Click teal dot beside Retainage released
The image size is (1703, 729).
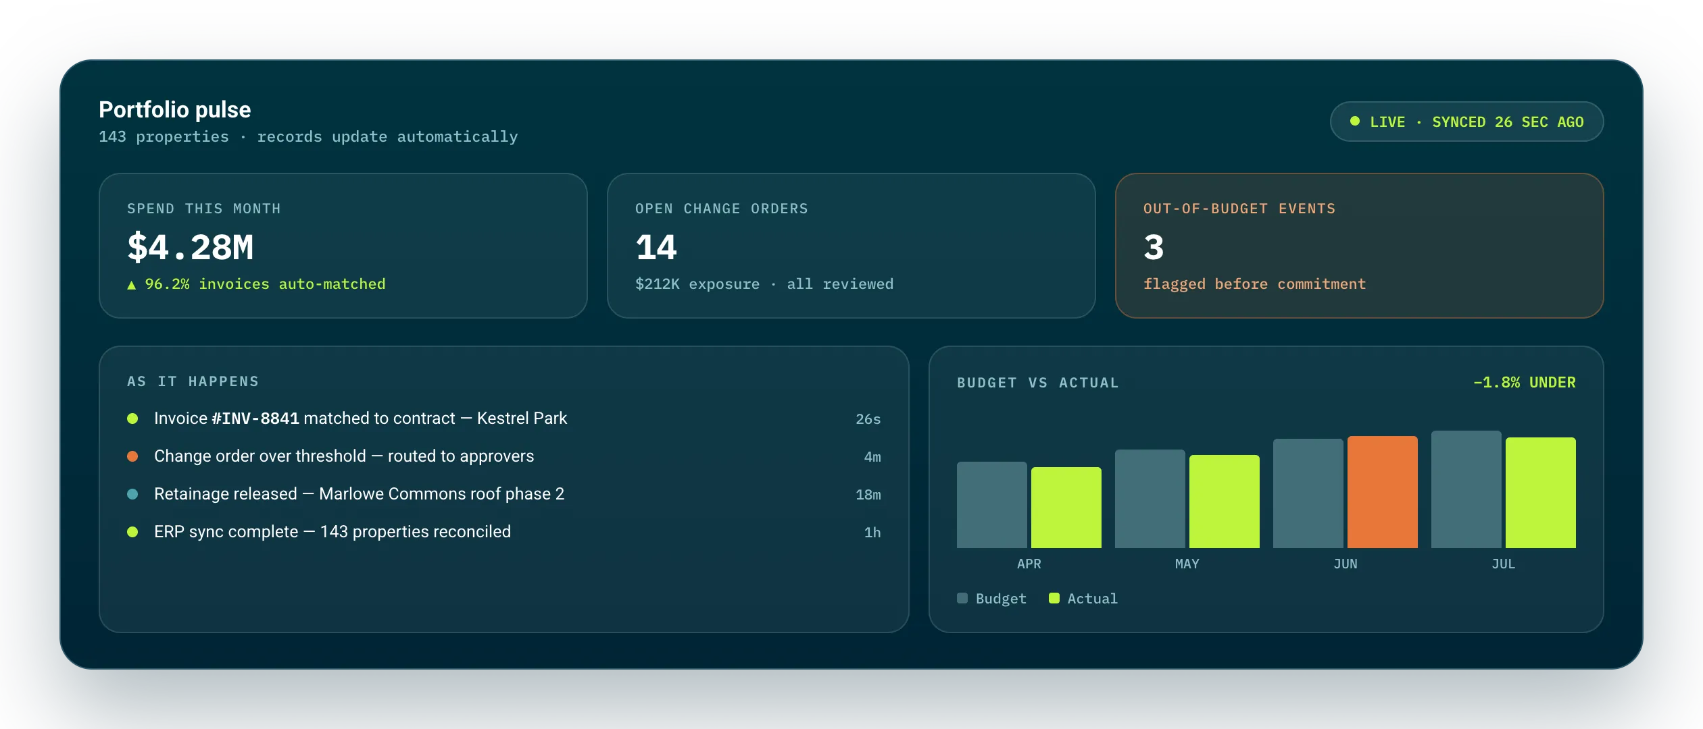pyautogui.click(x=132, y=494)
